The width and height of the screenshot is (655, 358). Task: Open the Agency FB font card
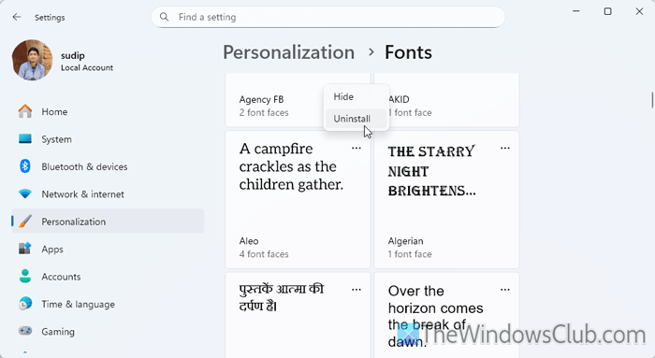pyautogui.click(x=298, y=100)
